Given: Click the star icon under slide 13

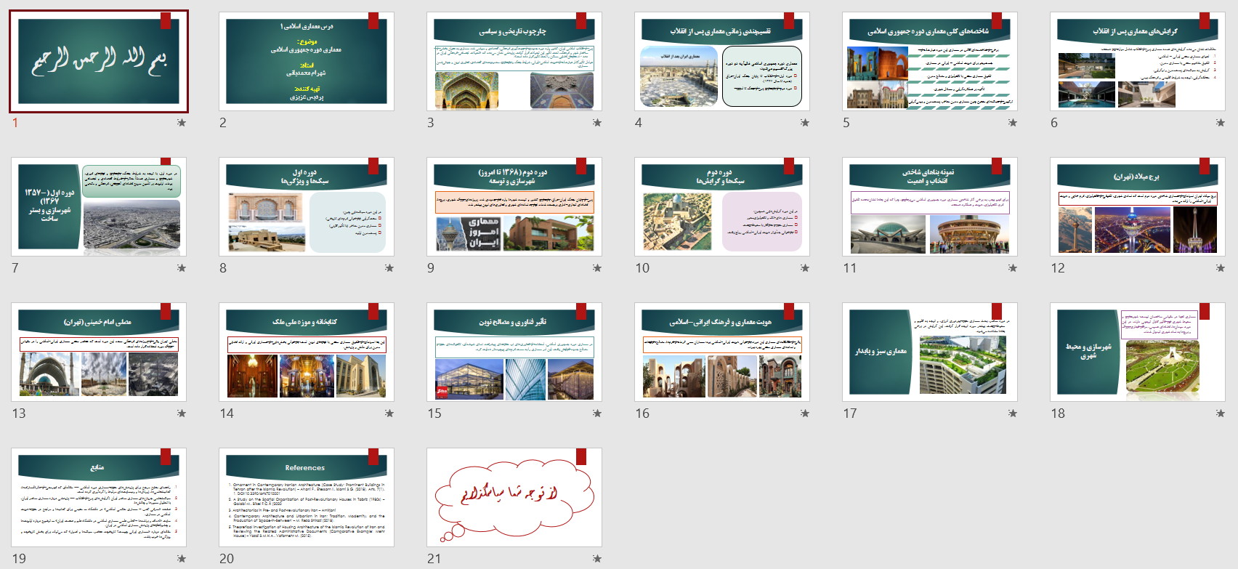Looking at the screenshot, I should (182, 413).
